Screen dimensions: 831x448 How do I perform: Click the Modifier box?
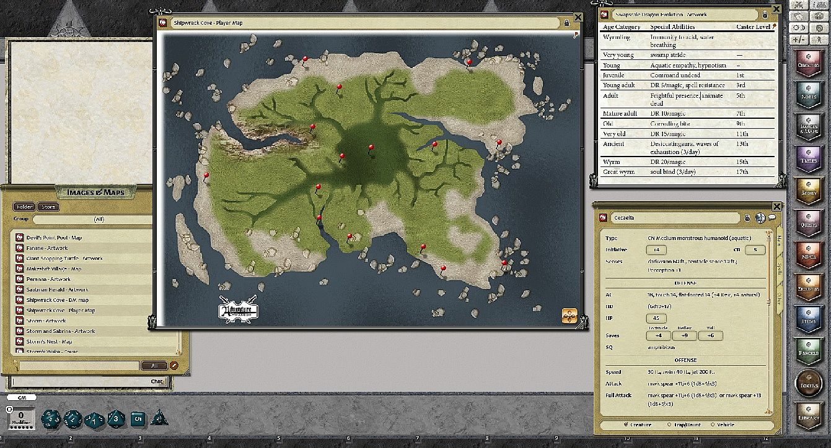[21, 418]
